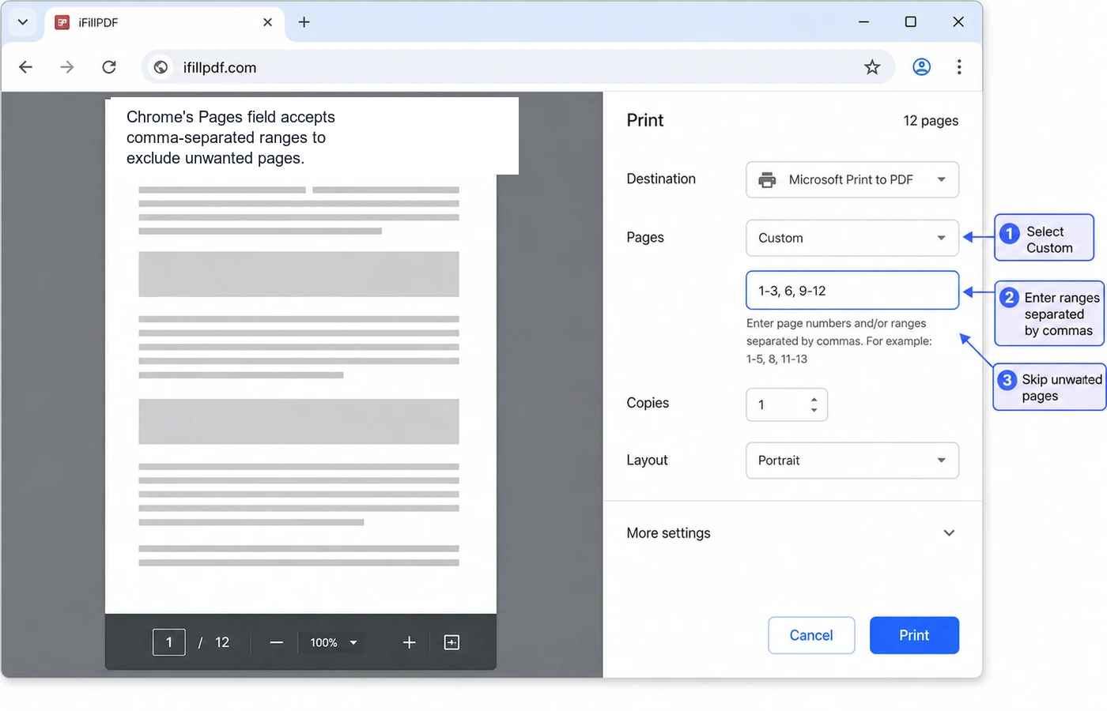Click the Copies number field
This screenshot has height=711, width=1107.
[787, 404]
